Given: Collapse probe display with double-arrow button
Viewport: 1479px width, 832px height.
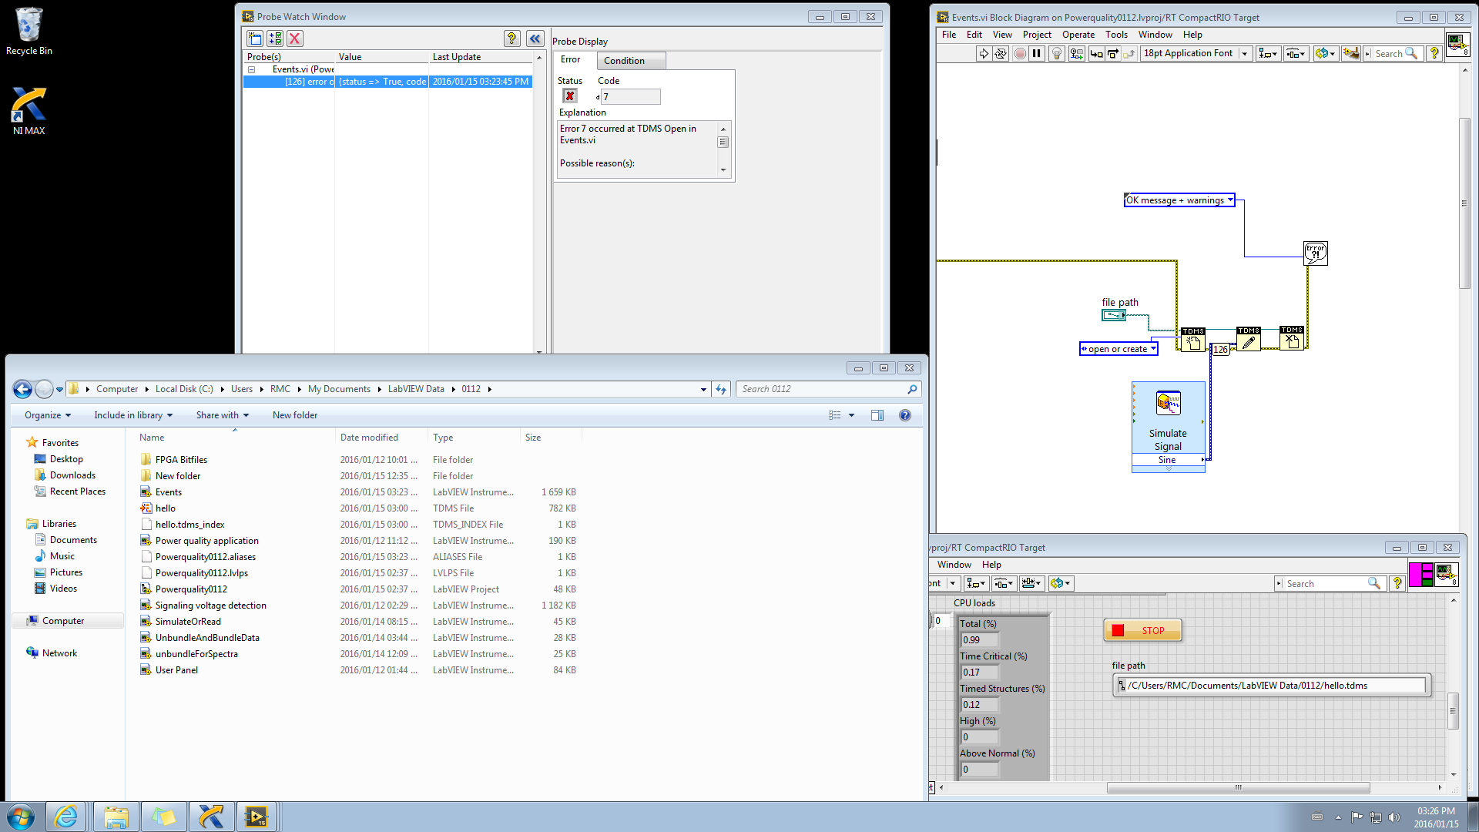Looking at the screenshot, I should pos(535,39).
